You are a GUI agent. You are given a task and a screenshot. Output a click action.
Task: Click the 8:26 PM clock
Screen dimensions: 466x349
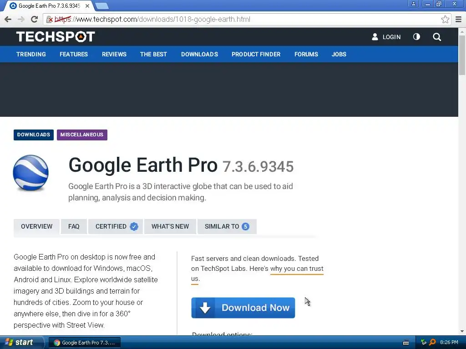click(449, 342)
